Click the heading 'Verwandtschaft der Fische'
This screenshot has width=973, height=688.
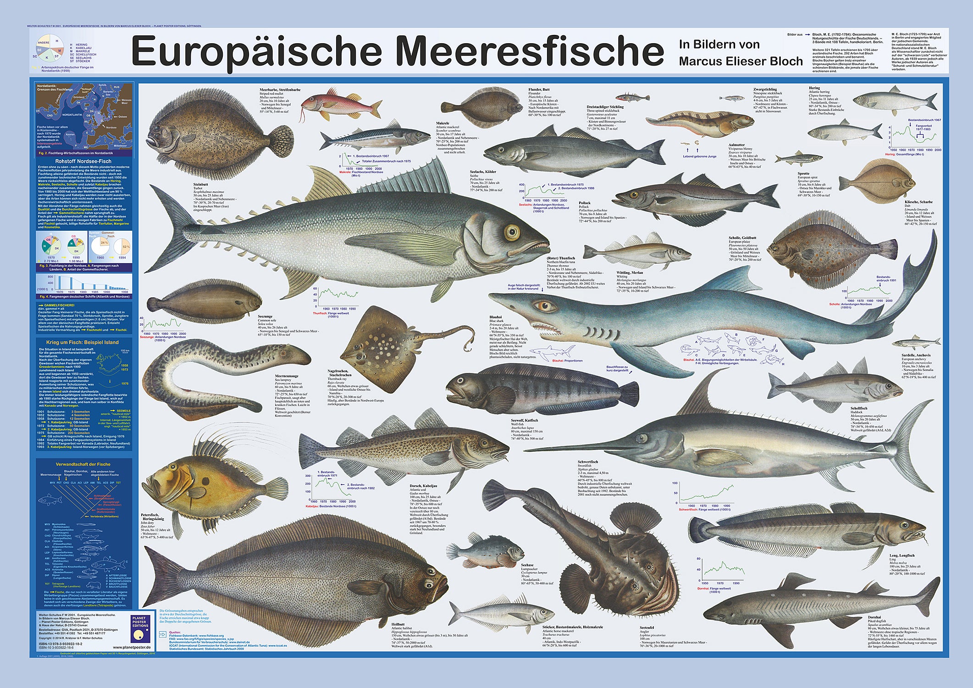[83, 464]
